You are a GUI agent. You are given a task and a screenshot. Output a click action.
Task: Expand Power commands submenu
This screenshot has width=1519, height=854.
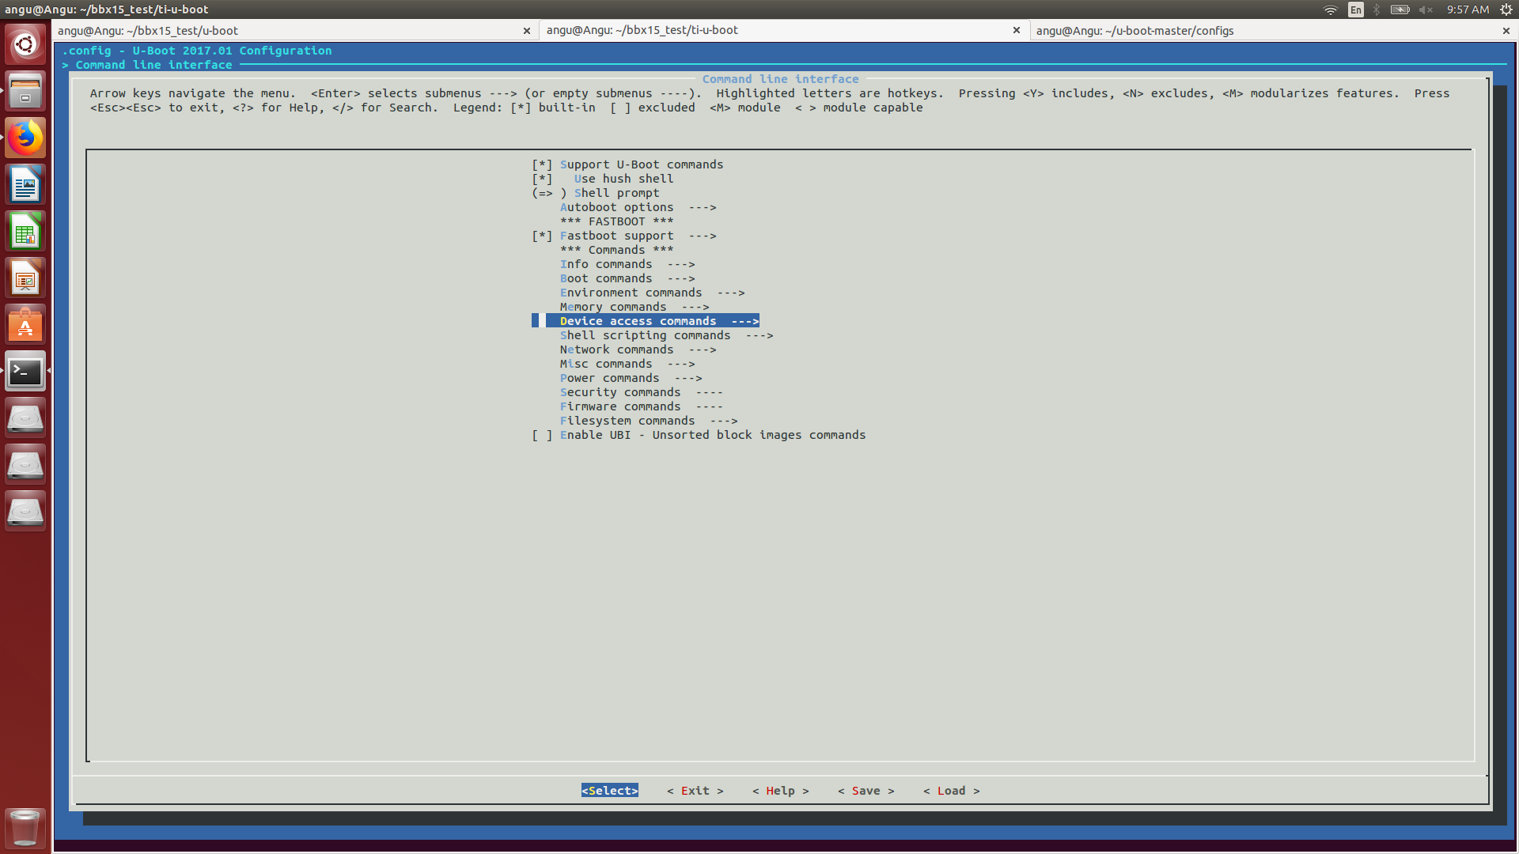point(631,378)
